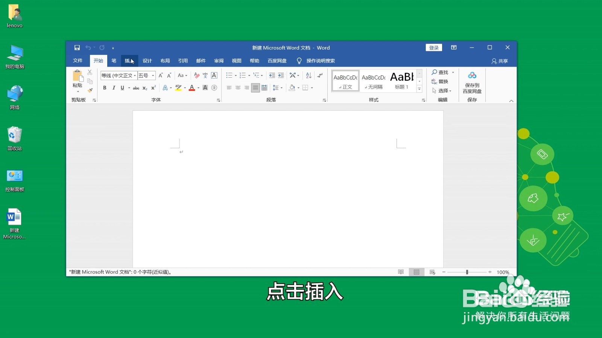Open the Font dialog launcher
The height and width of the screenshot is (338, 602).
pos(218,100)
